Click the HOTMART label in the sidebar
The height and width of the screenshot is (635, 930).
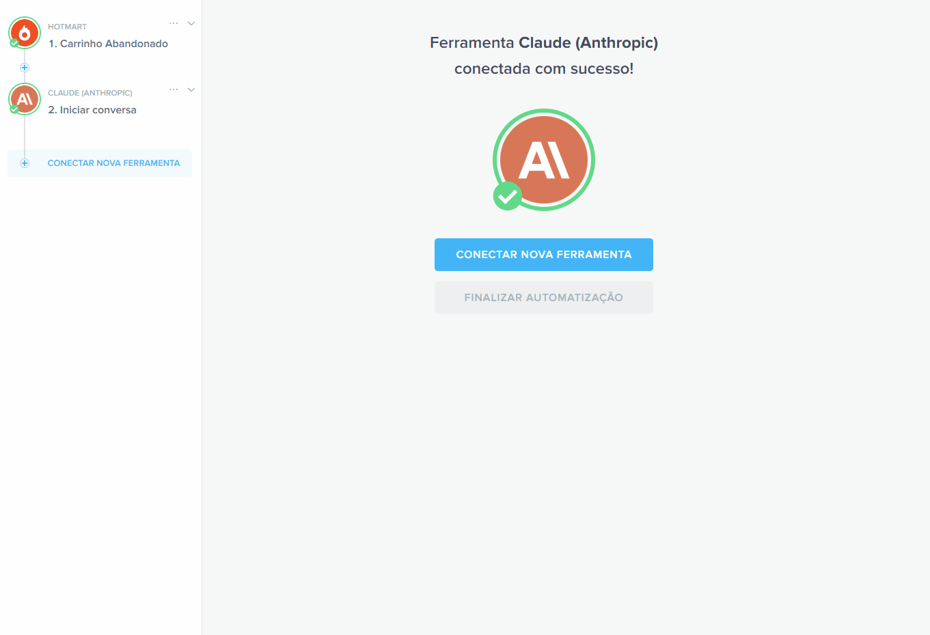point(67,27)
